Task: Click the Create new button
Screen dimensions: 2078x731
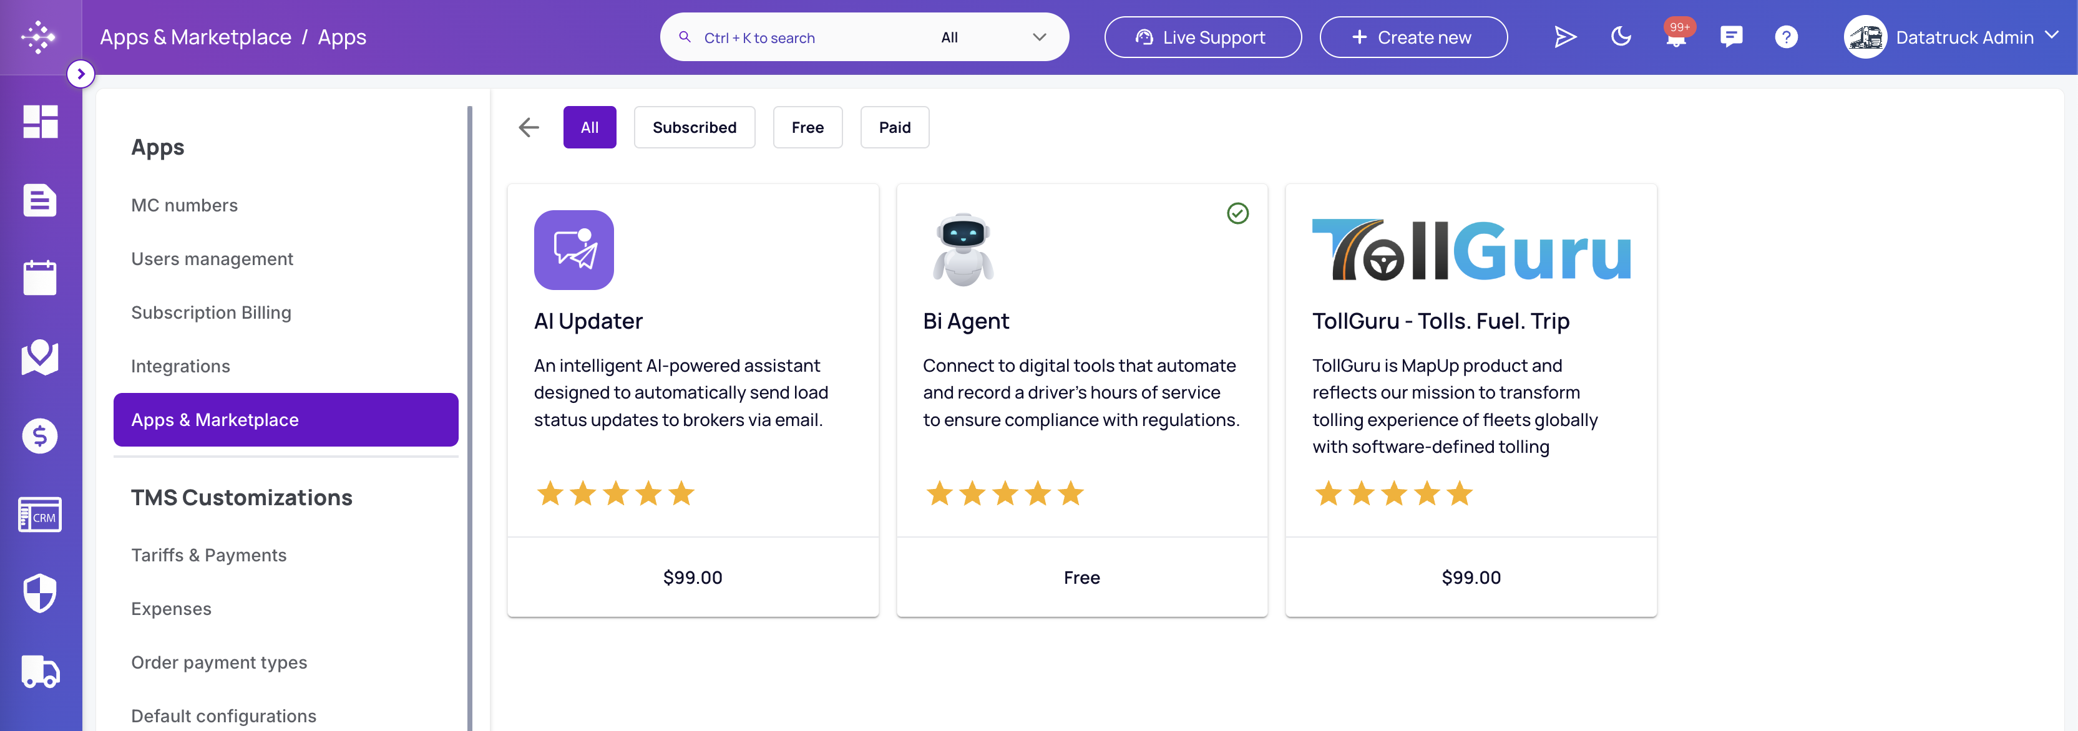Action: (x=1413, y=37)
